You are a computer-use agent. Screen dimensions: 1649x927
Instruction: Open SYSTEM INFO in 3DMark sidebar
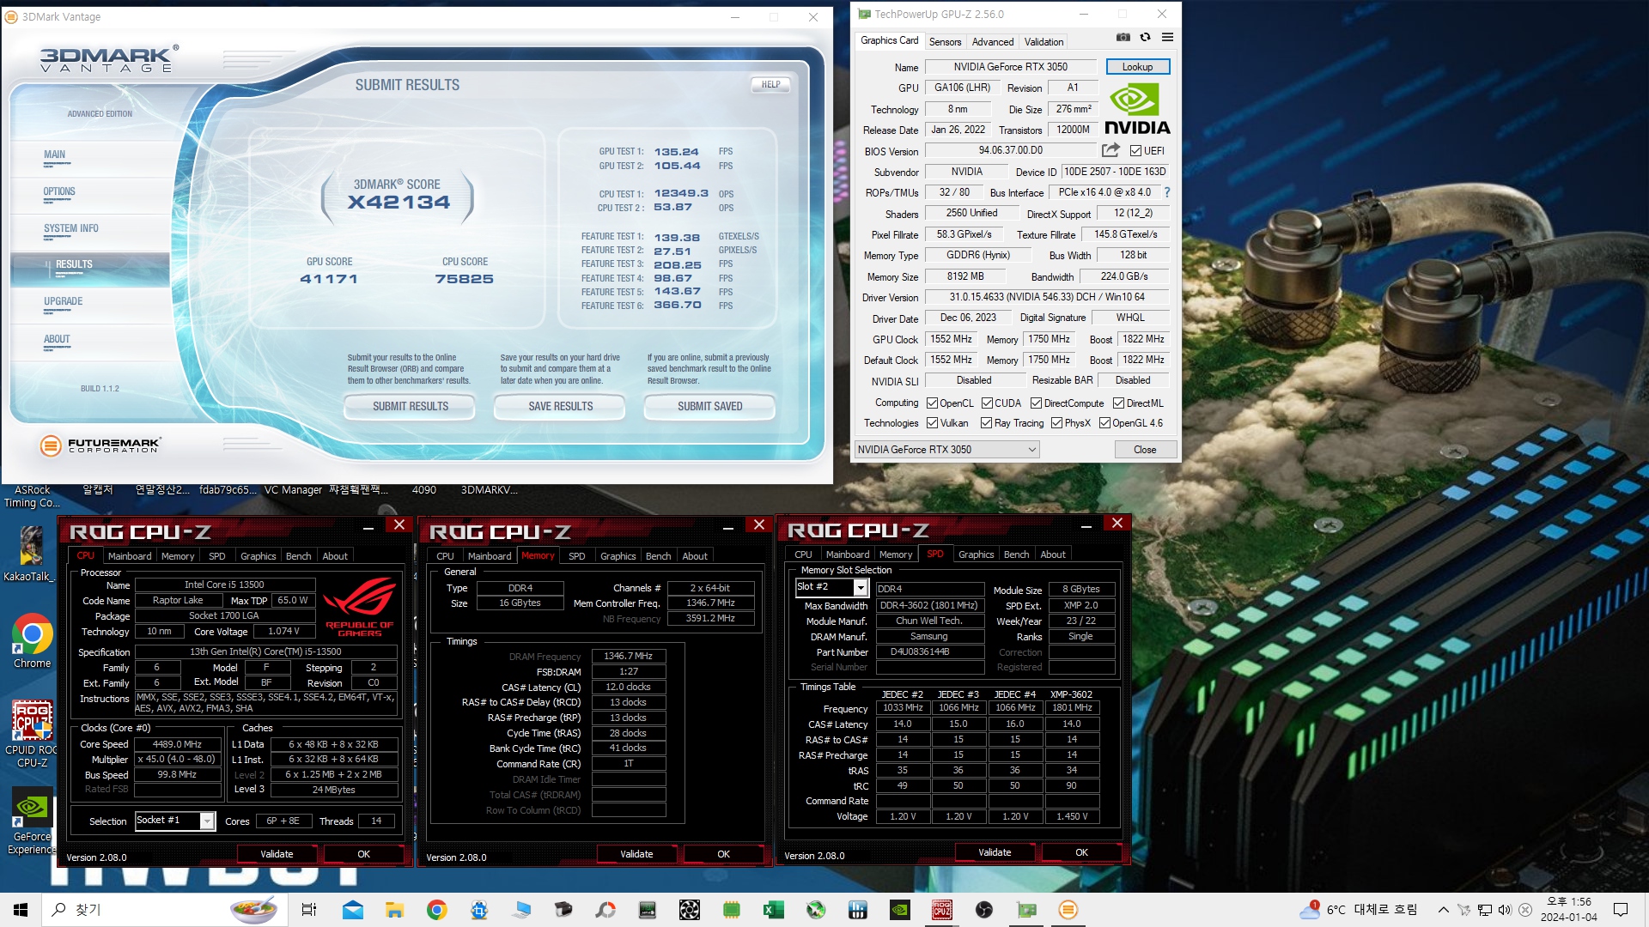click(71, 229)
